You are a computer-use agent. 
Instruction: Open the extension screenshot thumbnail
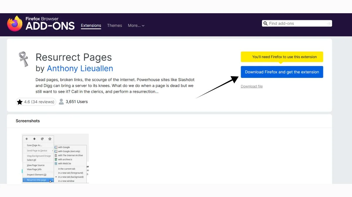tap(55, 158)
